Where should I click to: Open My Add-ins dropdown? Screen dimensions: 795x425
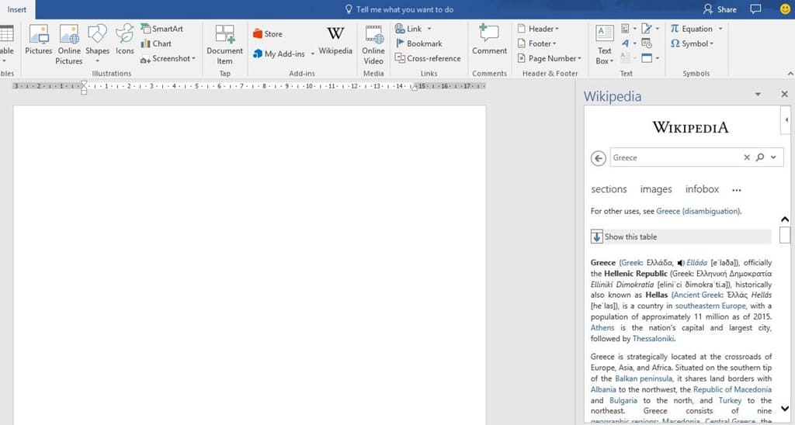(x=313, y=54)
